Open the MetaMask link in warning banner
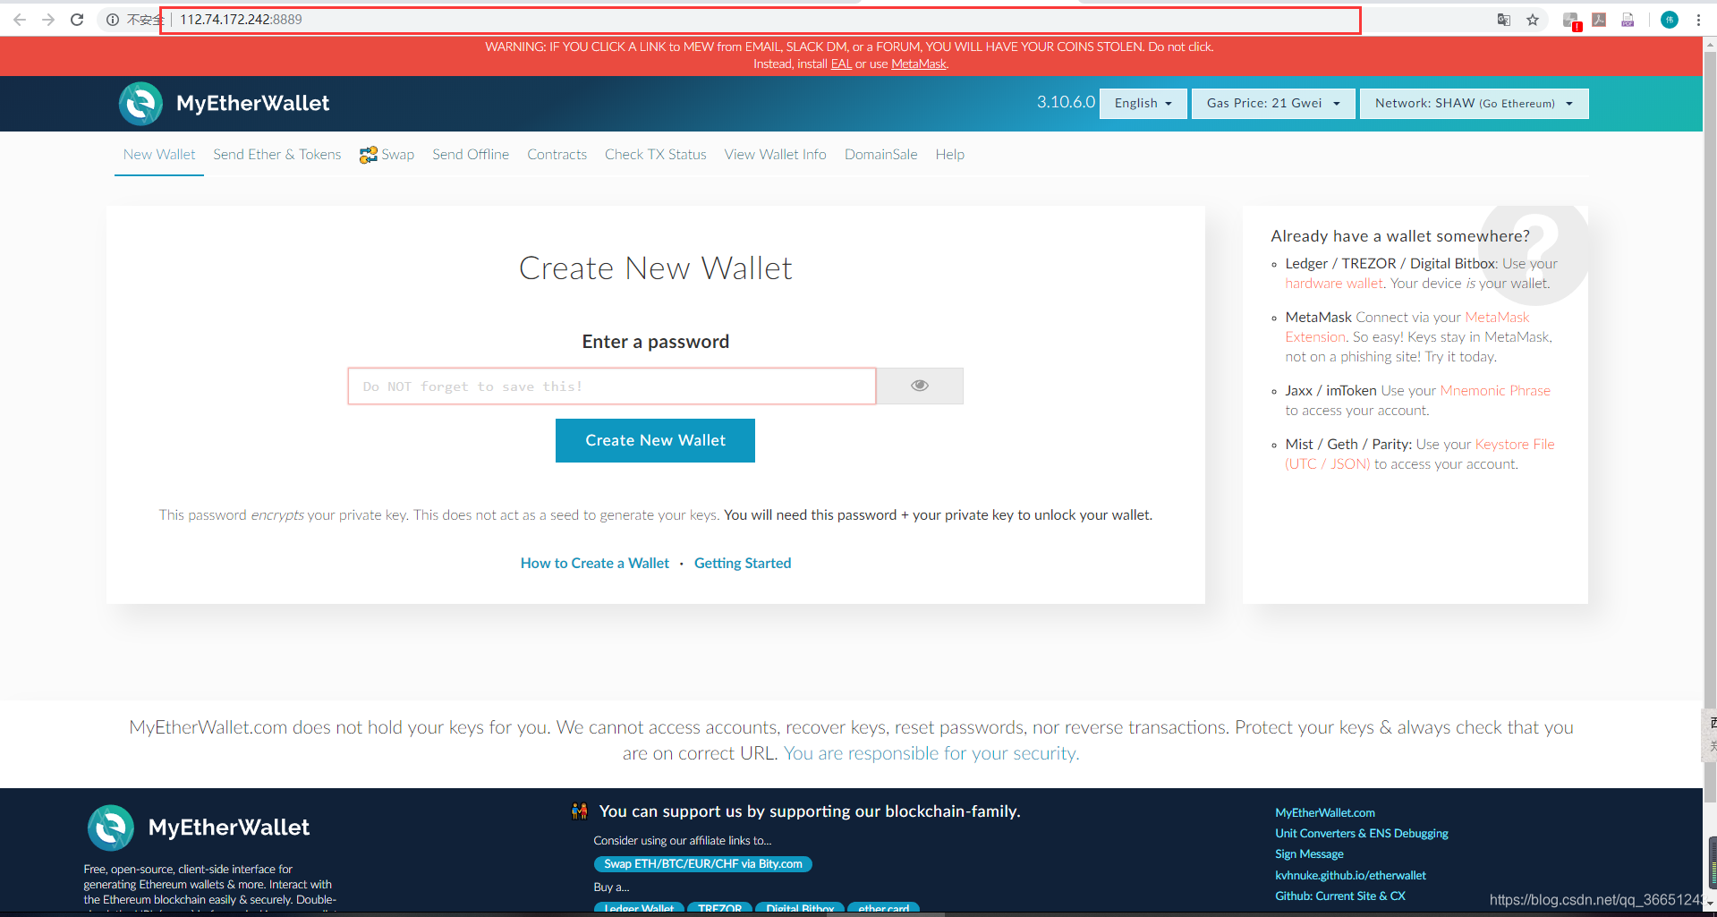 [918, 64]
